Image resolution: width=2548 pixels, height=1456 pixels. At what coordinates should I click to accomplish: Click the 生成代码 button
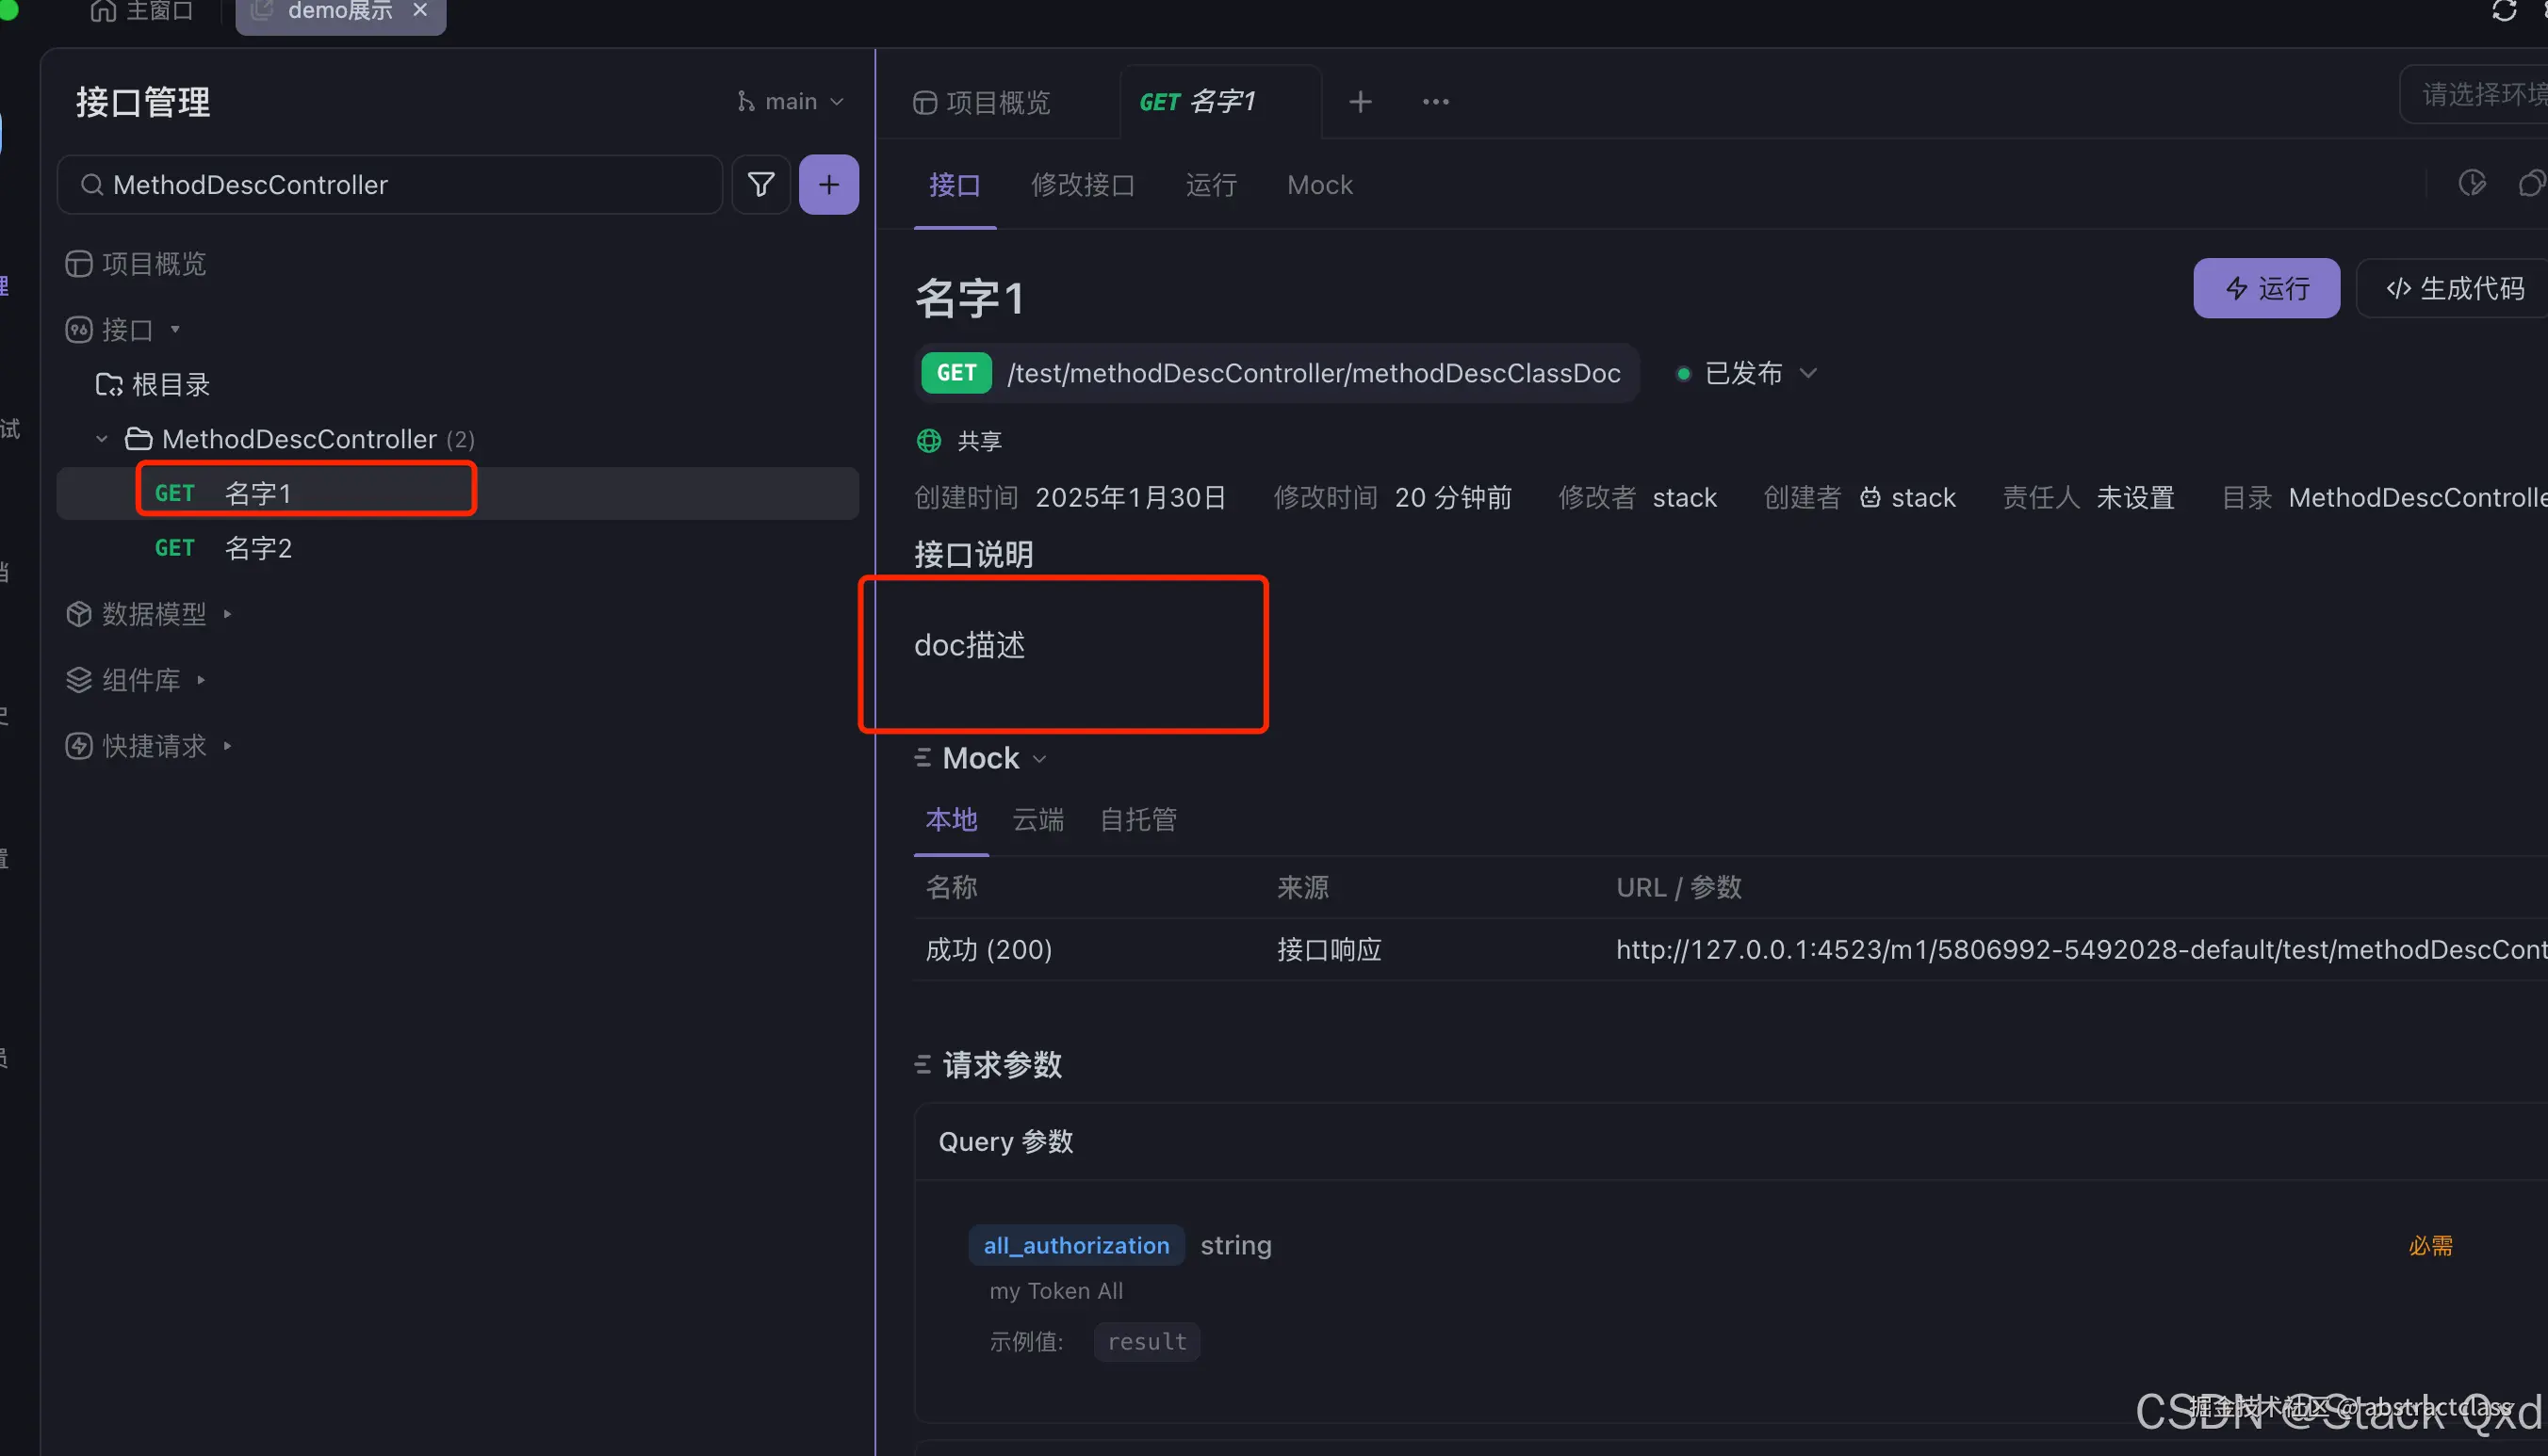2453,289
